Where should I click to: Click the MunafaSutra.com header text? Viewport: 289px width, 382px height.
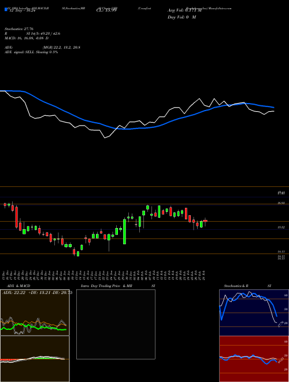219,8
